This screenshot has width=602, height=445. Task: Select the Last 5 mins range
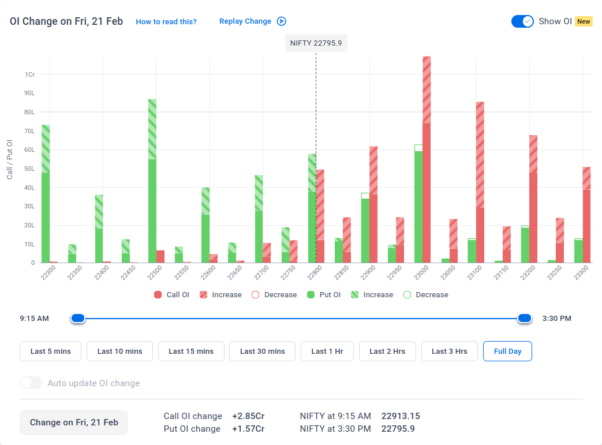pos(50,351)
